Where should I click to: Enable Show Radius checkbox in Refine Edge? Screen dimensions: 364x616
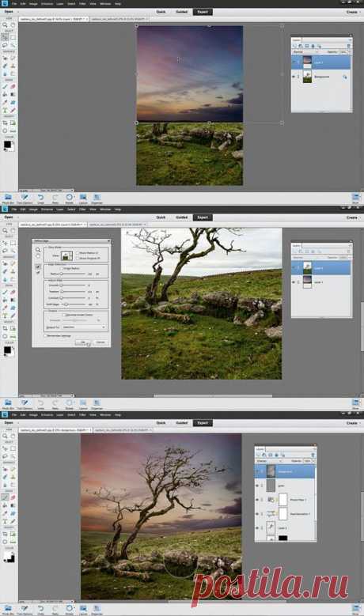78,252
